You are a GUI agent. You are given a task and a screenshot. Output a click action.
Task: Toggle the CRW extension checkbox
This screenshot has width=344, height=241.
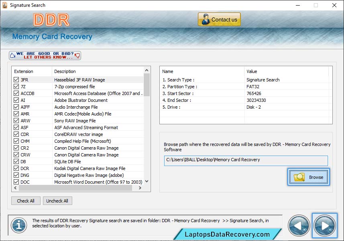tap(16, 154)
